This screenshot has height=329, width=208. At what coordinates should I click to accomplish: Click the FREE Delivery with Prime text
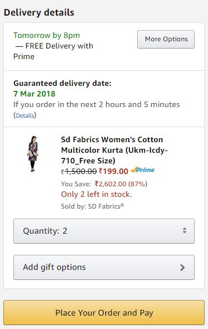[x=54, y=51]
